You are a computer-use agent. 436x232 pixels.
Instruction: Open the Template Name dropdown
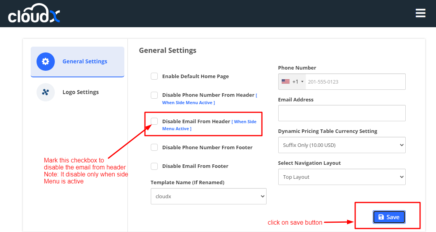coord(208,196)
